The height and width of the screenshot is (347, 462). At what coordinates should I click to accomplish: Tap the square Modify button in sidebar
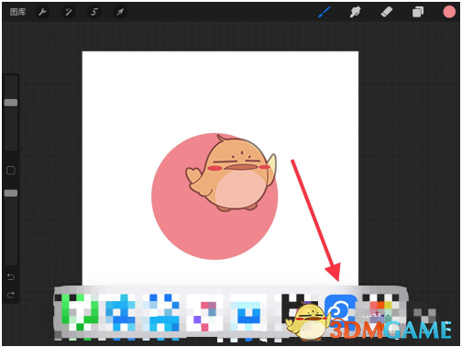click(x=11, y=171)
